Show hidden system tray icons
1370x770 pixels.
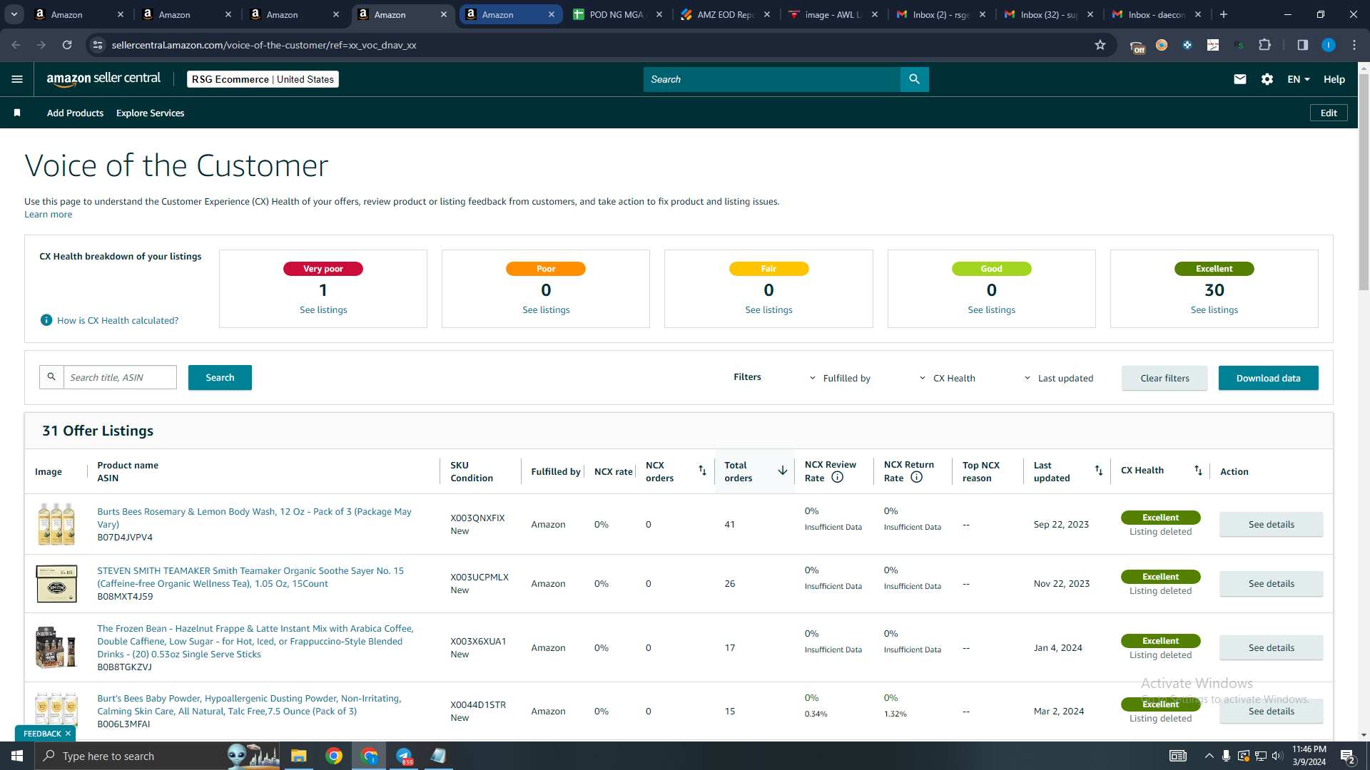1209,756
